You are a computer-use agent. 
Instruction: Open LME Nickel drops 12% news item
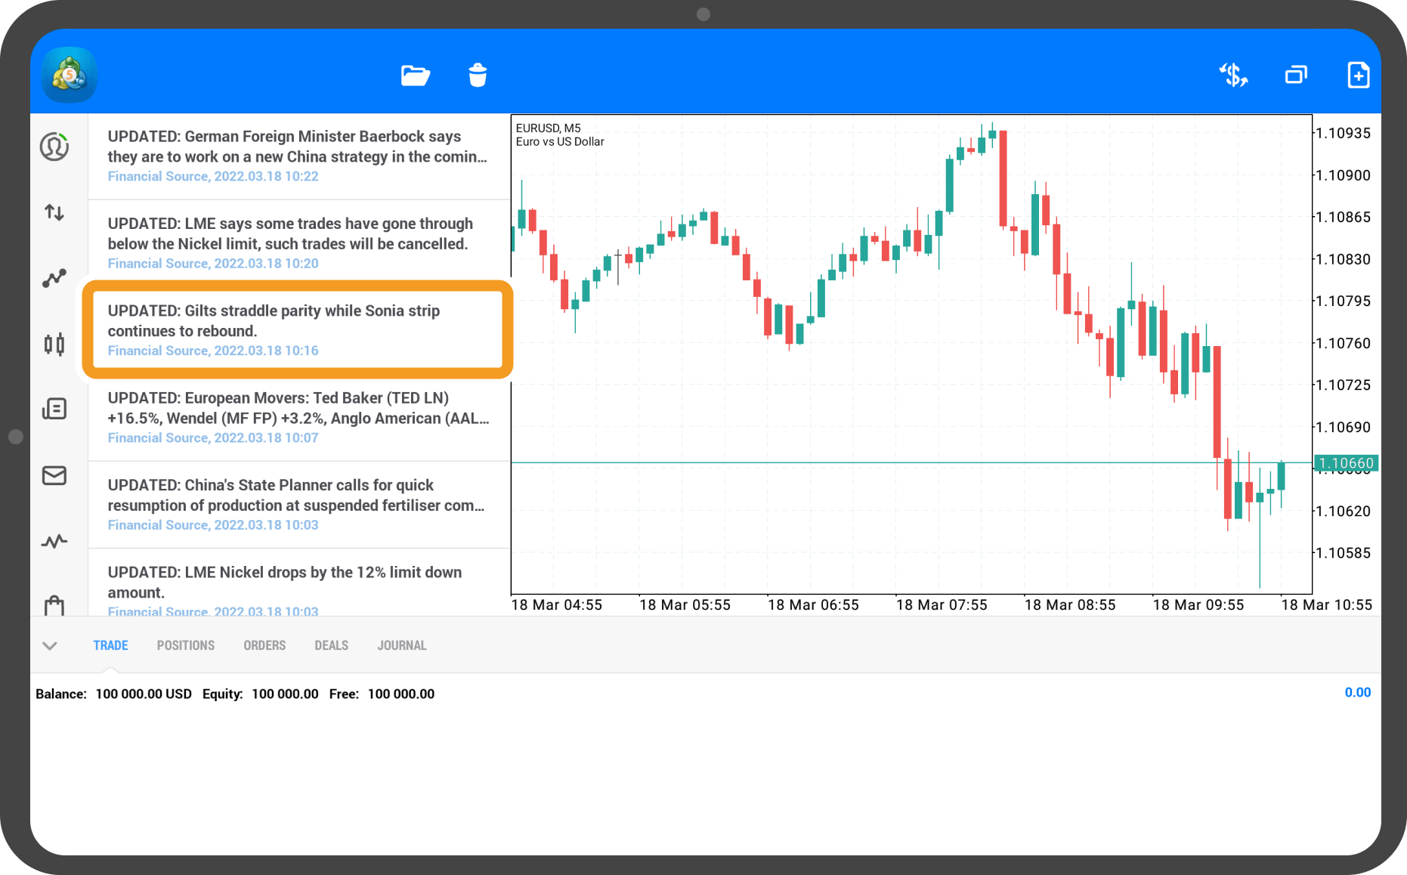pyautogui.click(x=299, y=583)
